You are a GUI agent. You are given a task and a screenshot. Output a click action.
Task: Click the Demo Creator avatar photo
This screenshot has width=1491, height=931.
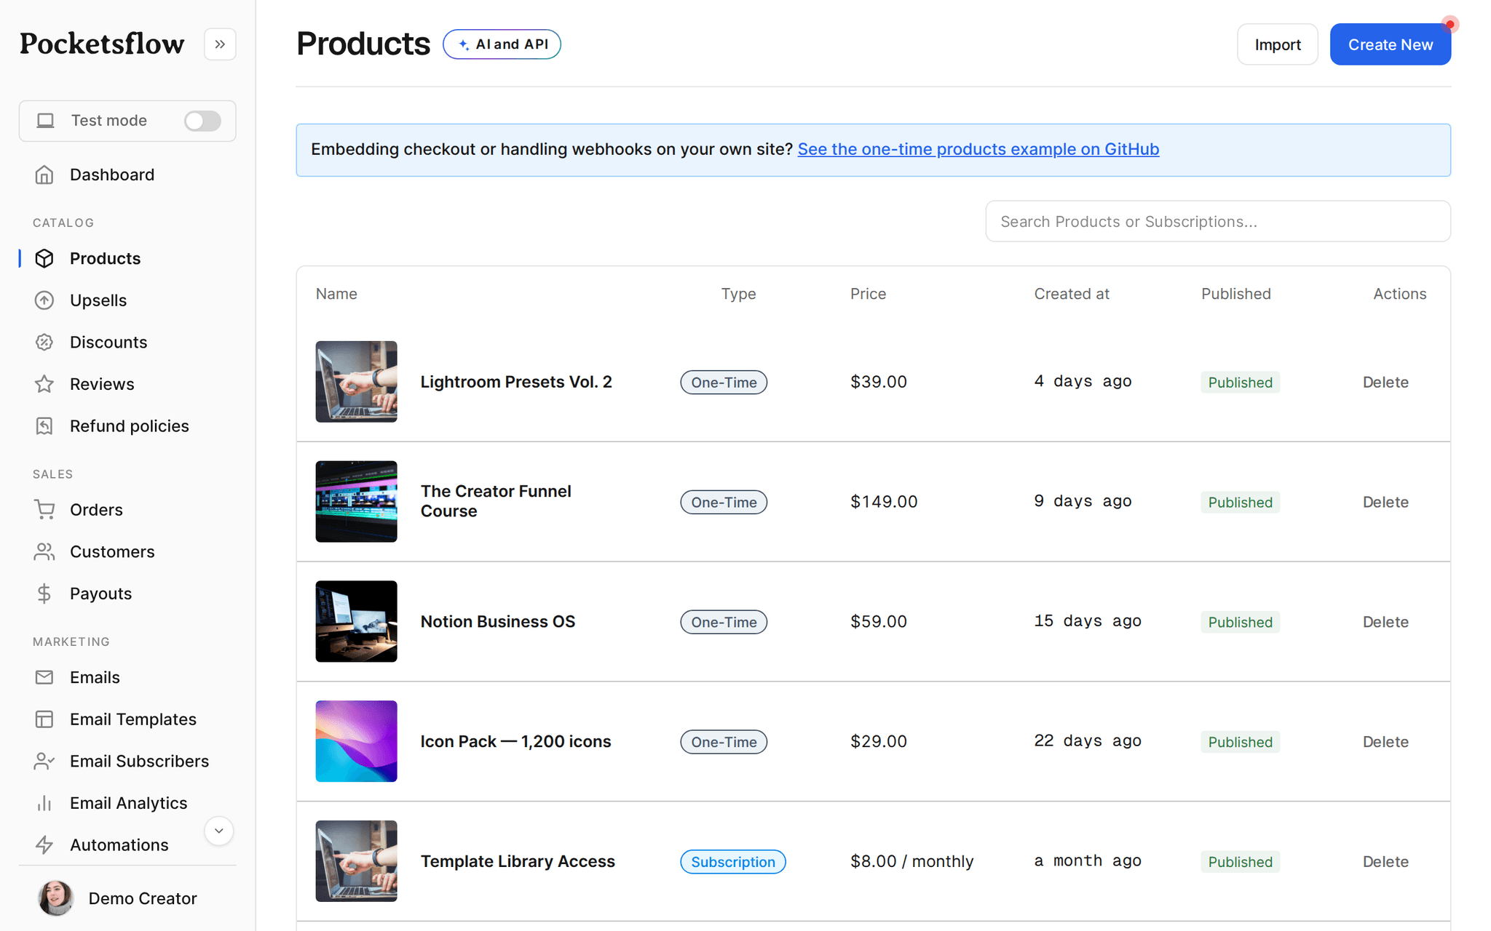coord(56,898)
